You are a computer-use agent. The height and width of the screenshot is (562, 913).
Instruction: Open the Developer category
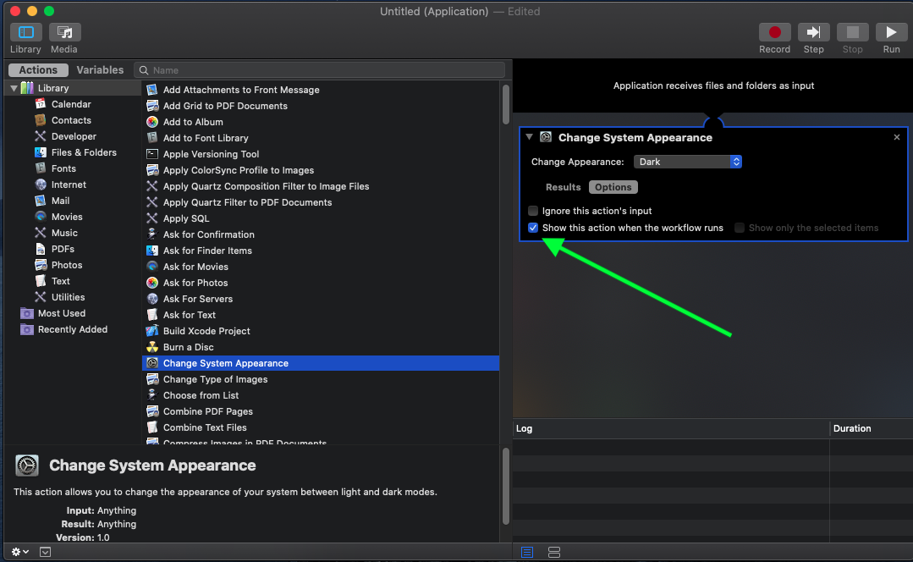click(74, 136)
